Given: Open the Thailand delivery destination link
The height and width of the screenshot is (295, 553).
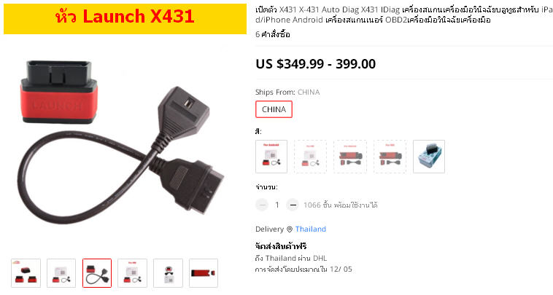Looking at the screenshot, I should tap(310, 229).
